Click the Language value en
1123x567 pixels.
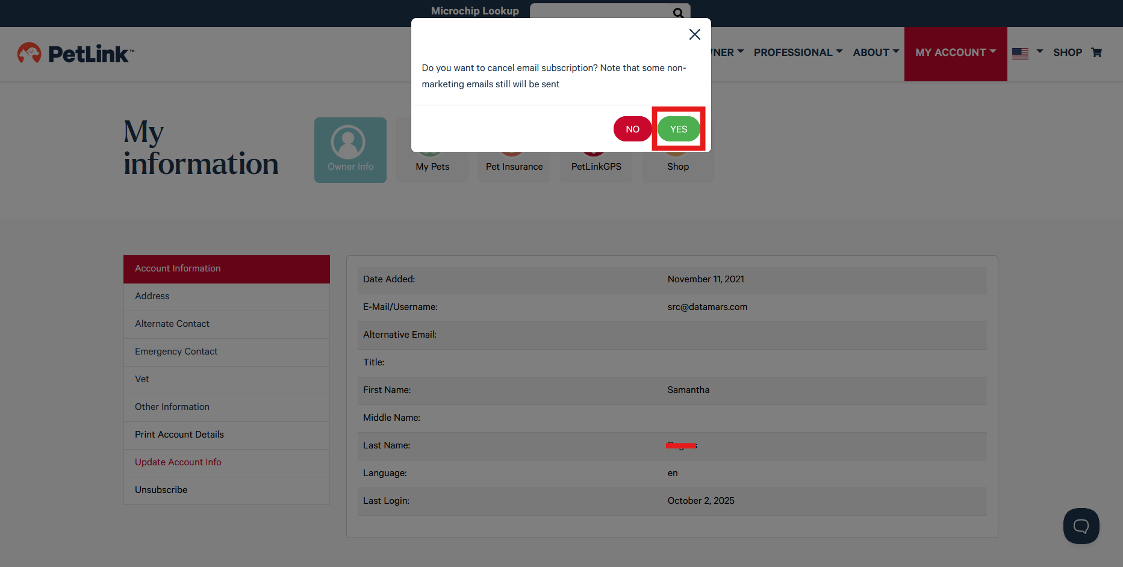pos(673,473)
